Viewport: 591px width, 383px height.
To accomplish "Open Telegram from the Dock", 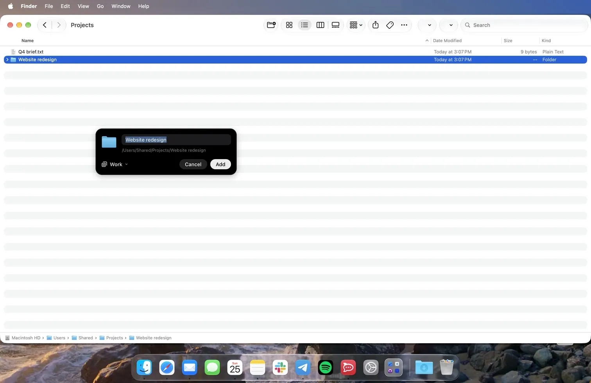I will coord(303,367).
